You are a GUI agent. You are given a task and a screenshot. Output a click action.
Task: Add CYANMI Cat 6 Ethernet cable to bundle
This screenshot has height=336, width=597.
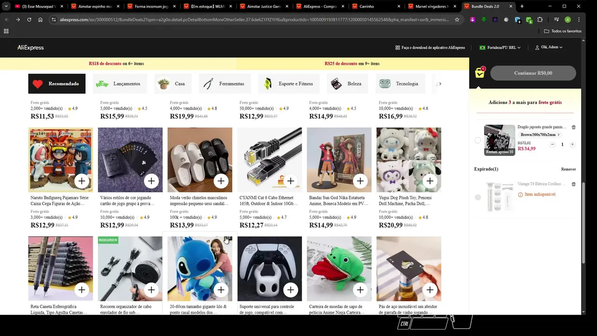click(x=291, y=181)
